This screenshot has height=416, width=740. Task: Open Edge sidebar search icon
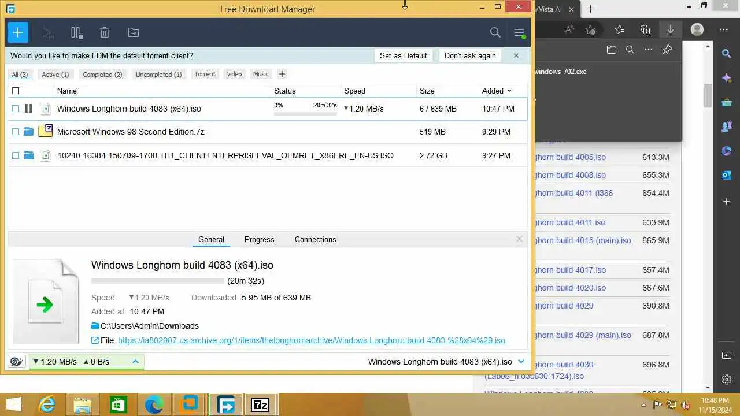pos(727,54)
